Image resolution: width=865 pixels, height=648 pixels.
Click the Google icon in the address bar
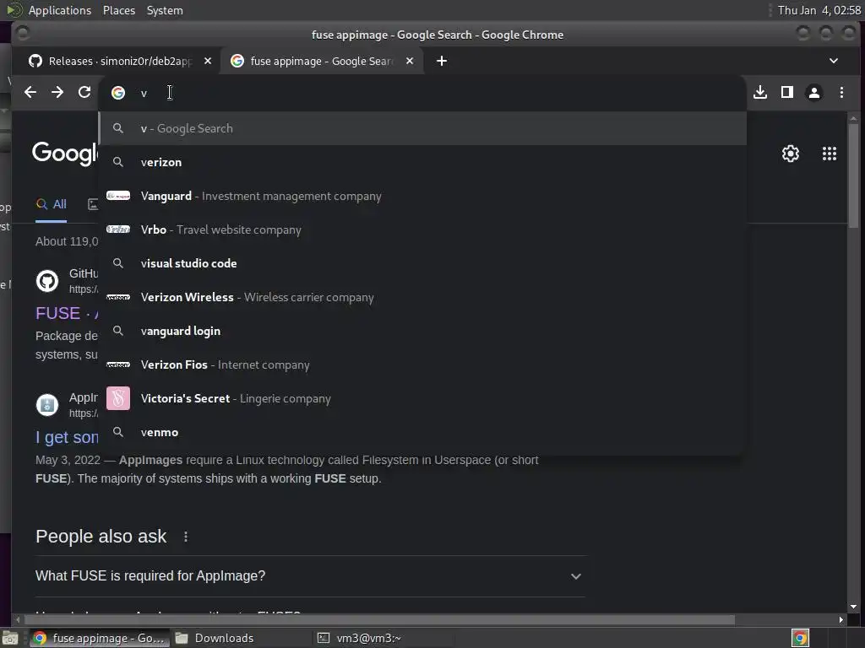(x=118, y=93)
